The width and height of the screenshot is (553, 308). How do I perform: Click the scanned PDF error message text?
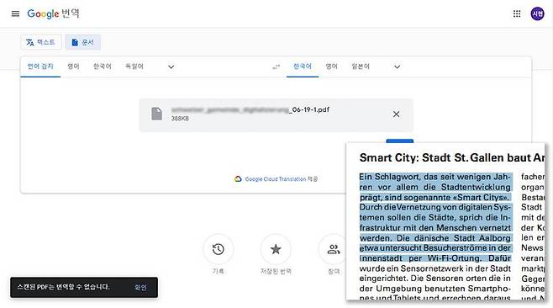[x=64, y=287]
